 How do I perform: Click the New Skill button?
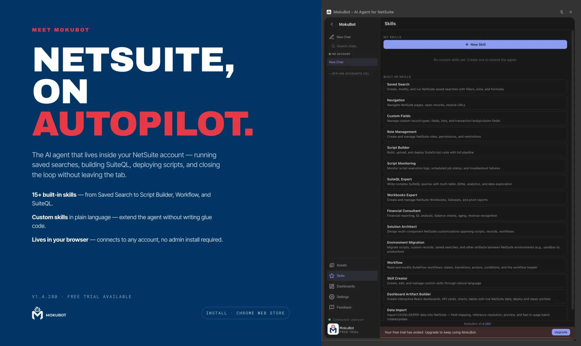click(475, 44)
